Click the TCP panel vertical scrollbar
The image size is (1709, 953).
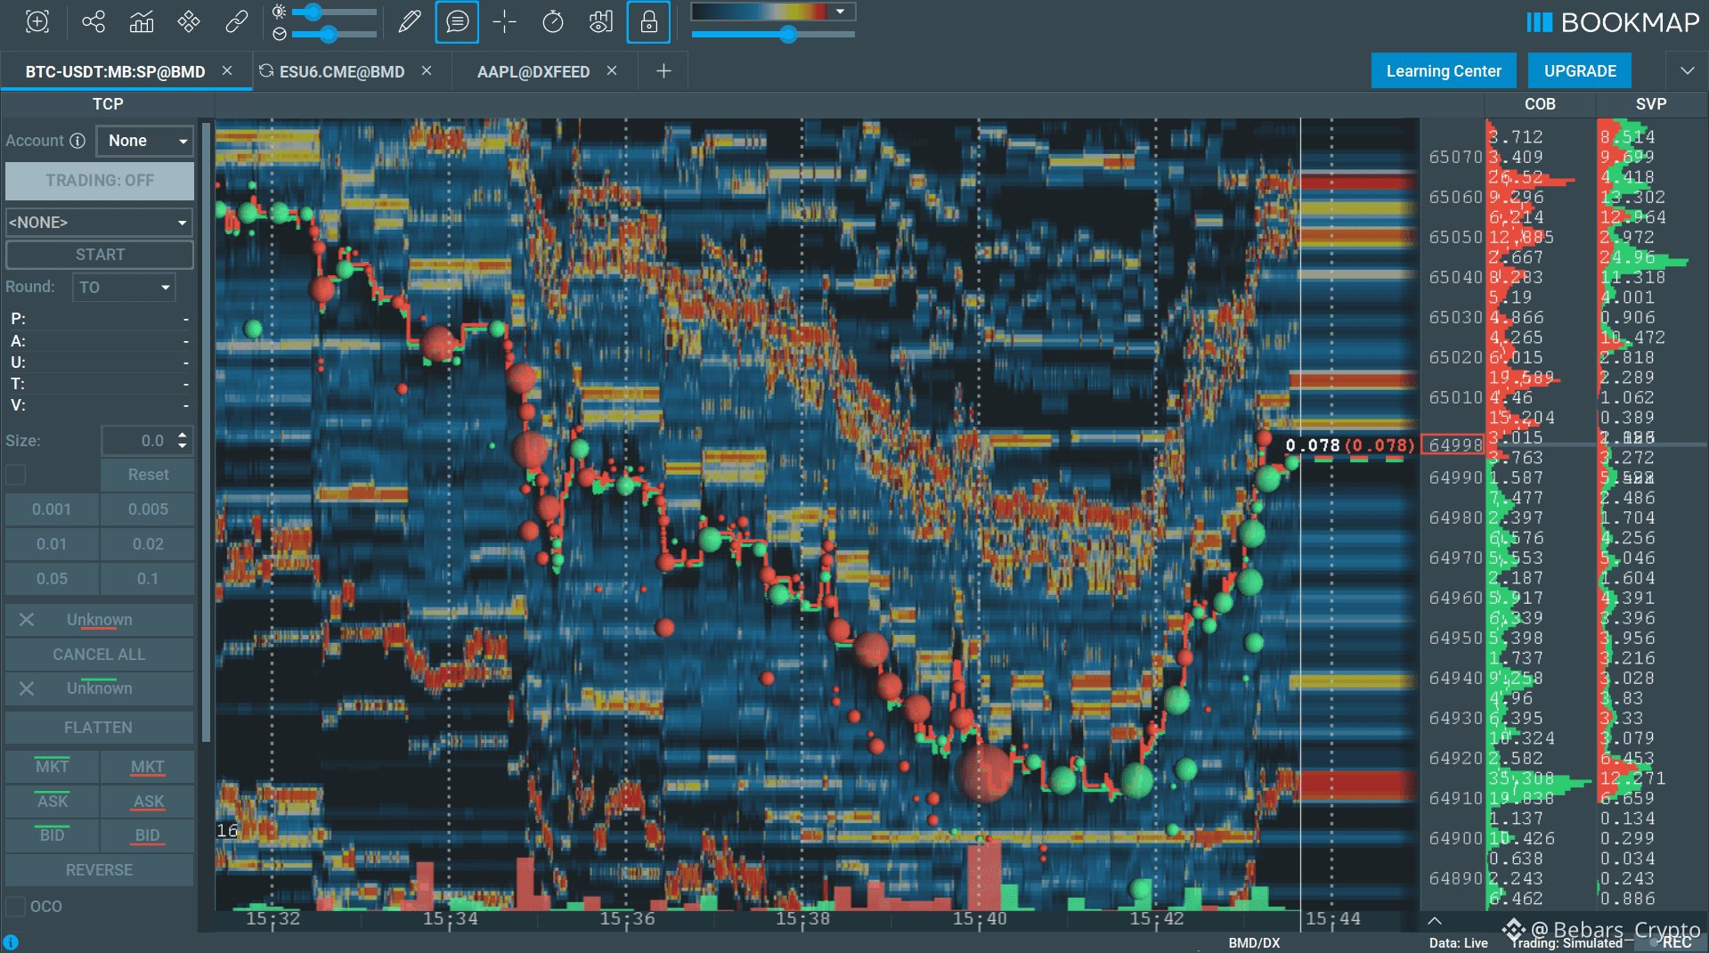(207, 432)
